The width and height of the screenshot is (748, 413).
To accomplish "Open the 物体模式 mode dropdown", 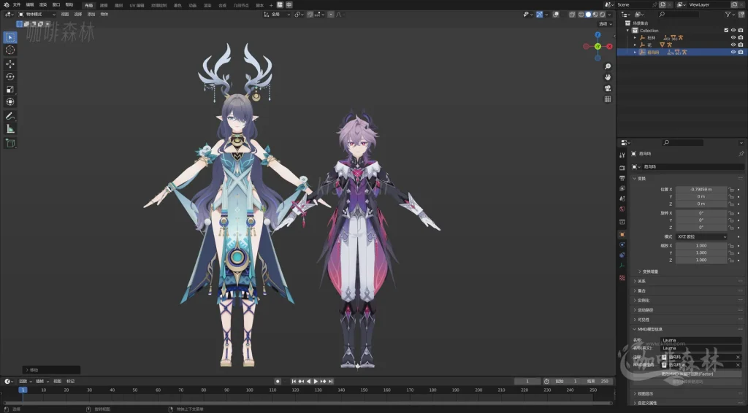I will tap(37, 15).
